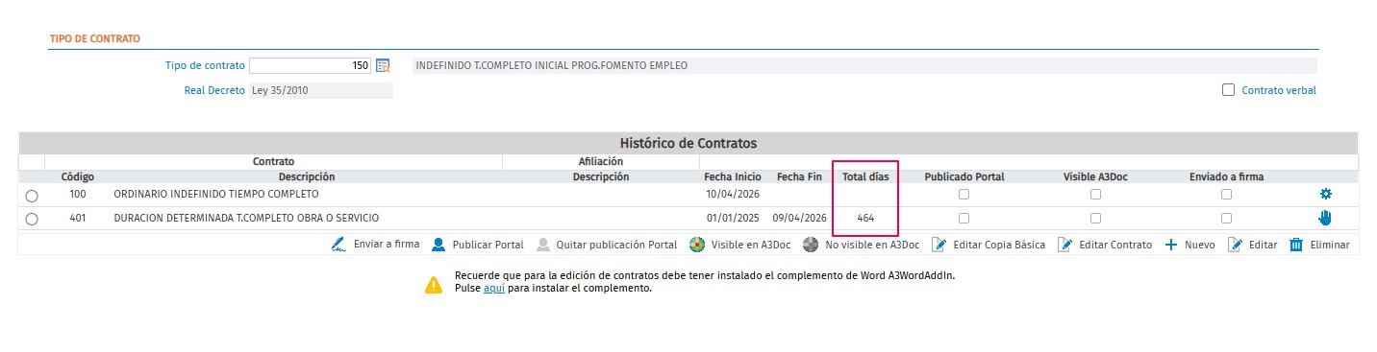1377x352 pixels.
Task: Click the start date 01/01/2025
Action: [733, 218]
